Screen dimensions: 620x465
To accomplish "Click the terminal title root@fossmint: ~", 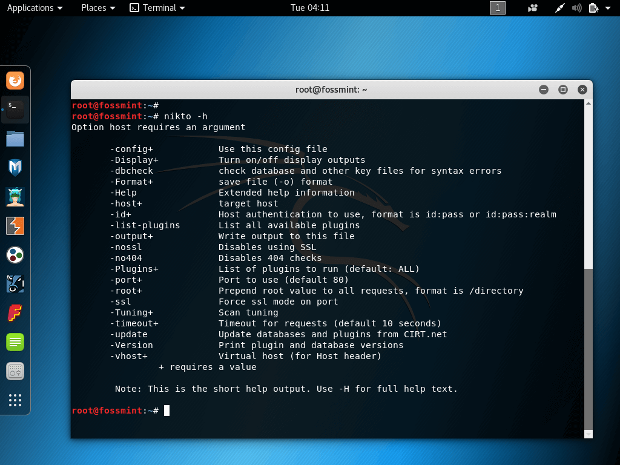I will [x=331, y=90].
